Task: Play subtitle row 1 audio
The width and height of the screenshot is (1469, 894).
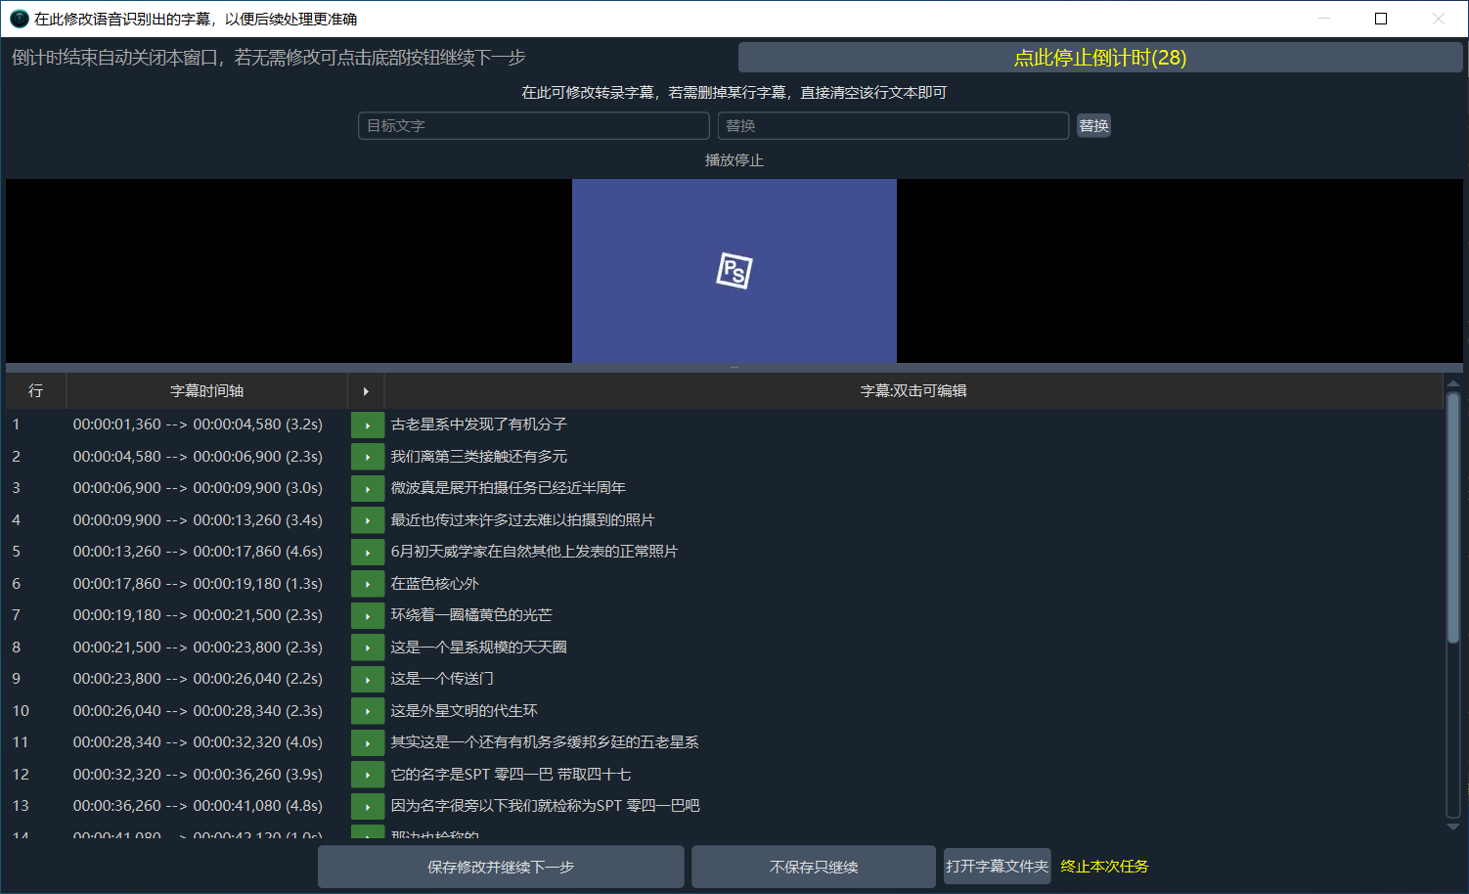Action: (368, 425)
